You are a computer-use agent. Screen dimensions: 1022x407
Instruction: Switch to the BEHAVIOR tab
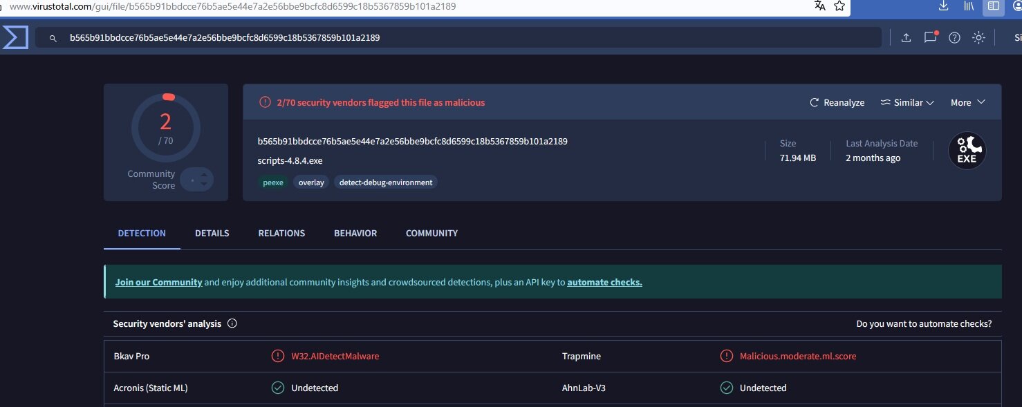[x=355, y=234]
